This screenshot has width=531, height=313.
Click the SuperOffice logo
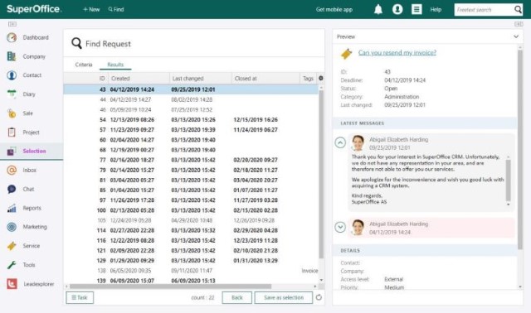(34, 9)
